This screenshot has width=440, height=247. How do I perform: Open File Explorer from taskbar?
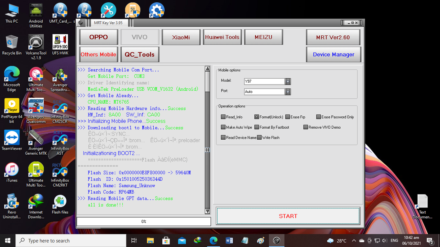(150, 240)
